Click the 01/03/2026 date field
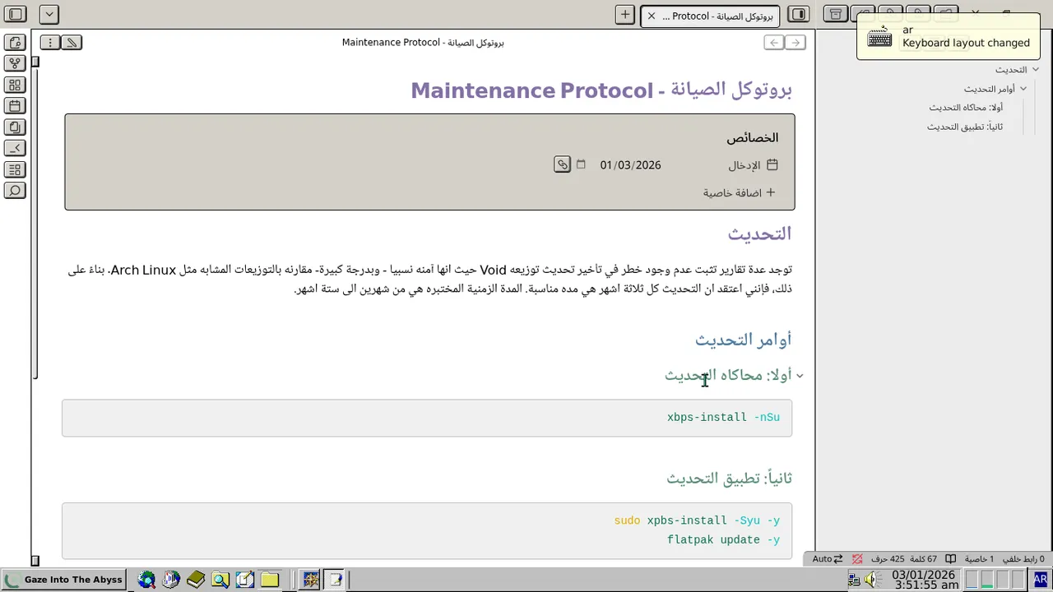The height and width of the screenshot is (592, 1053). pyautogui.click(x=630, y=165)
